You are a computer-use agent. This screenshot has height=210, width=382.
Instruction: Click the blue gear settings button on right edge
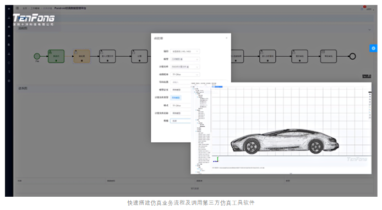[373, 49]
